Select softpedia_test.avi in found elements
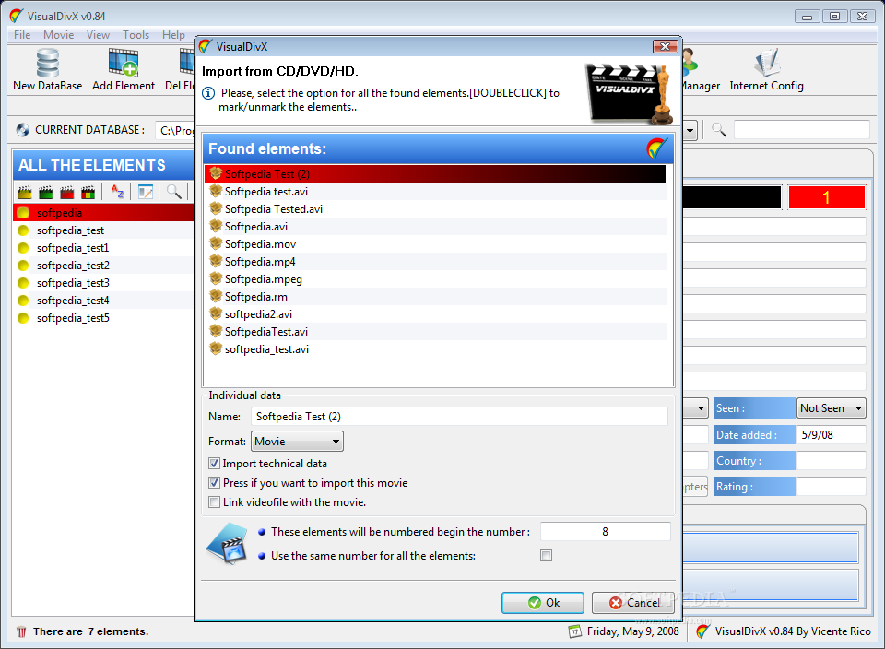Screen dimensions: 885x649 [x=435, y=348]
